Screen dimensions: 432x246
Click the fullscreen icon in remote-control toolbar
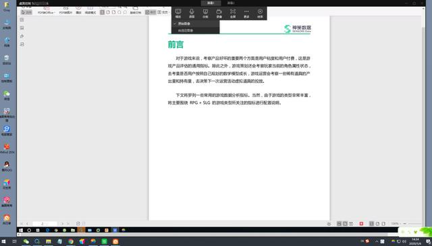point(233,13)
